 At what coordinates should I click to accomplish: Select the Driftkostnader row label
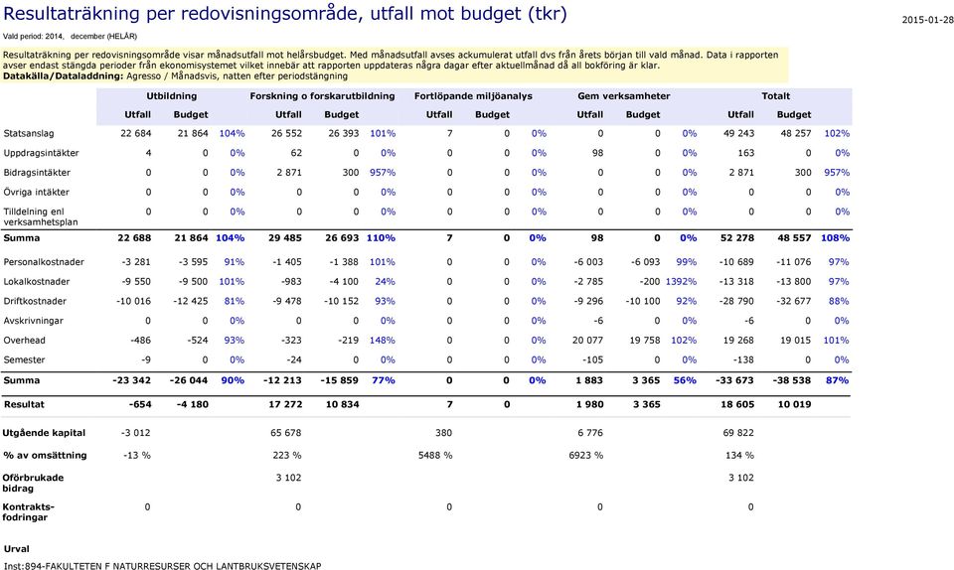pos(35,301)
